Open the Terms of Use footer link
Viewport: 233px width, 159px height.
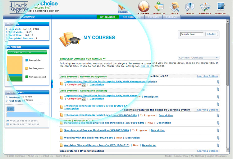click(63, 156)
